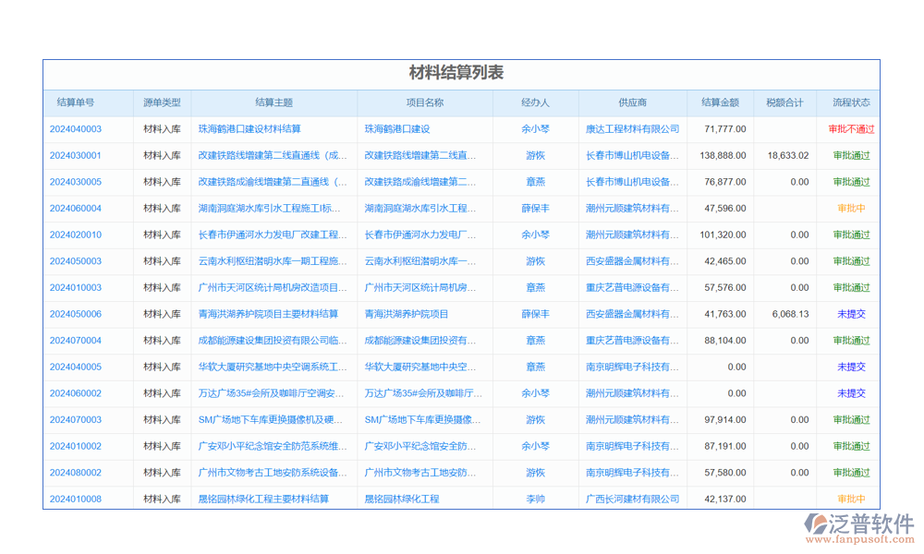Screen dimensions: 924x554
Task: Open 晟铭园林绿化工程主要材料结算 subject link
Action: [x=263, y=500]
